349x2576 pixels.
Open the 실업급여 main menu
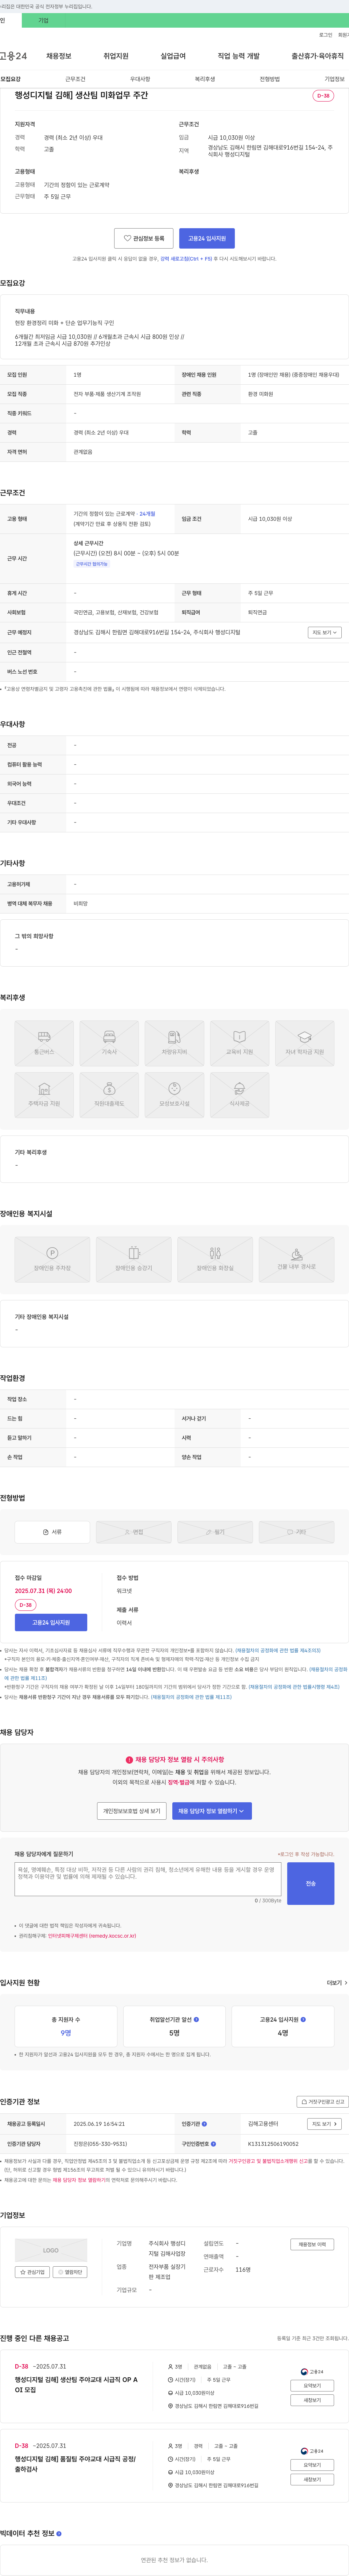pos(173,56)
